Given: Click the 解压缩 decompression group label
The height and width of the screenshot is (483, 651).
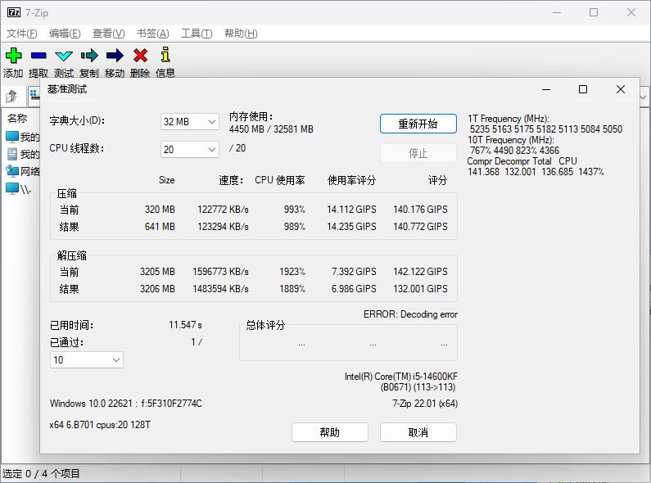Looking at the screenshot, I should point(72,255).
